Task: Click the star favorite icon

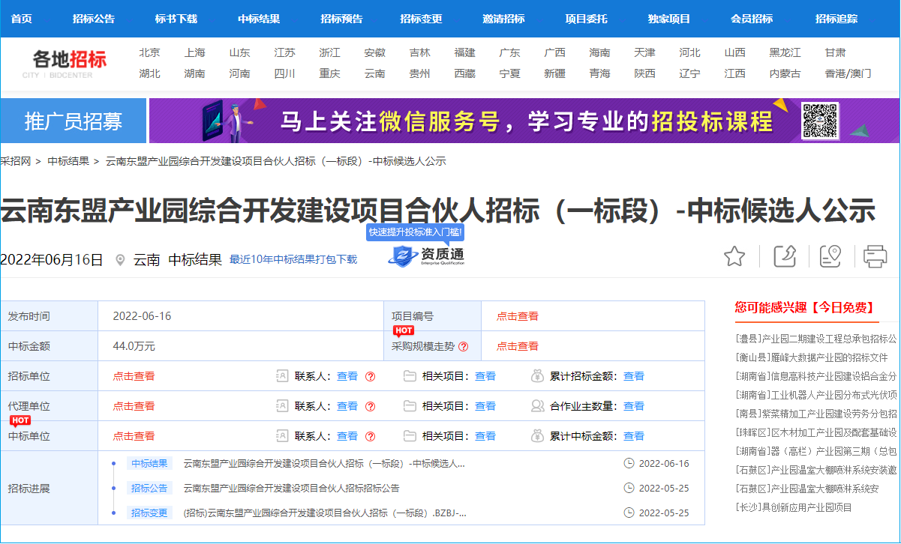Action: click(x=734, y=257)
